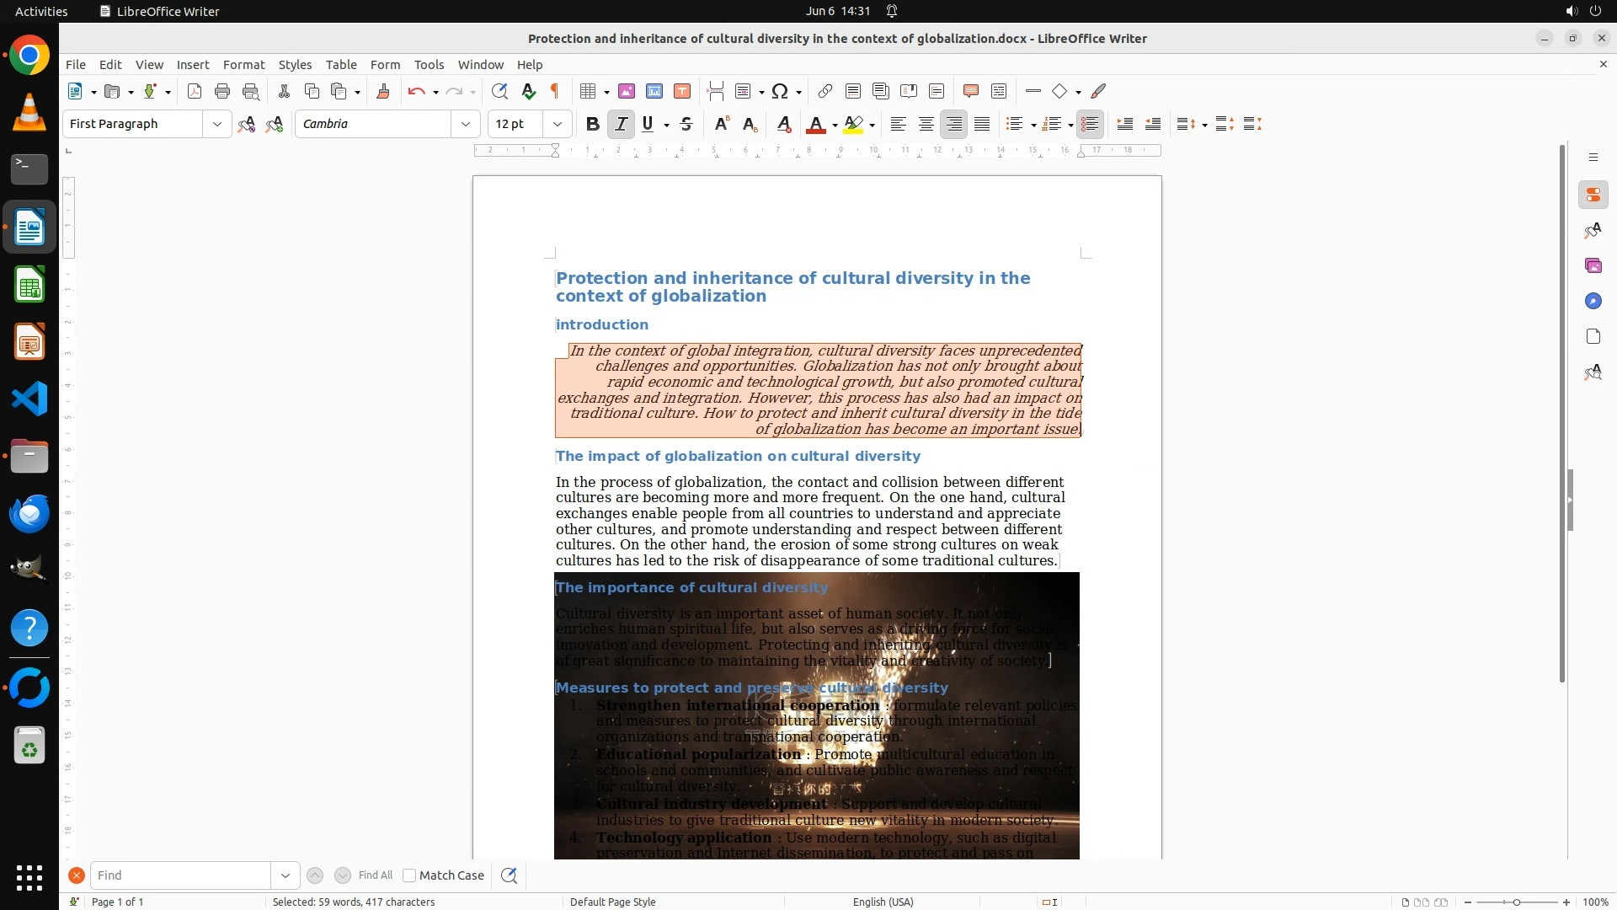
Task: Click the Clone Formatting paintbrush icon
Action: (x=383, y=92)
